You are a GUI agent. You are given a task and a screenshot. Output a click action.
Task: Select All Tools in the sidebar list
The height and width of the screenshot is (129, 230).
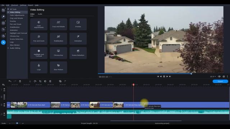coord(13,9)
